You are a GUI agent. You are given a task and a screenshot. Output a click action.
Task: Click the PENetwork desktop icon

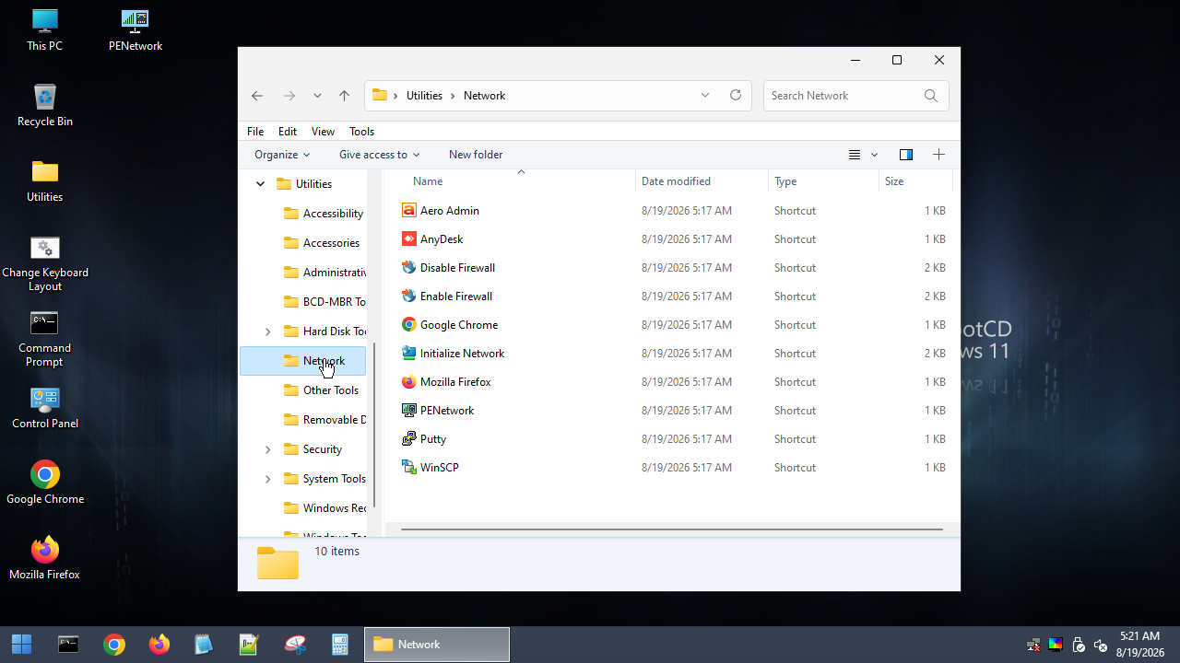click(136, 29)
